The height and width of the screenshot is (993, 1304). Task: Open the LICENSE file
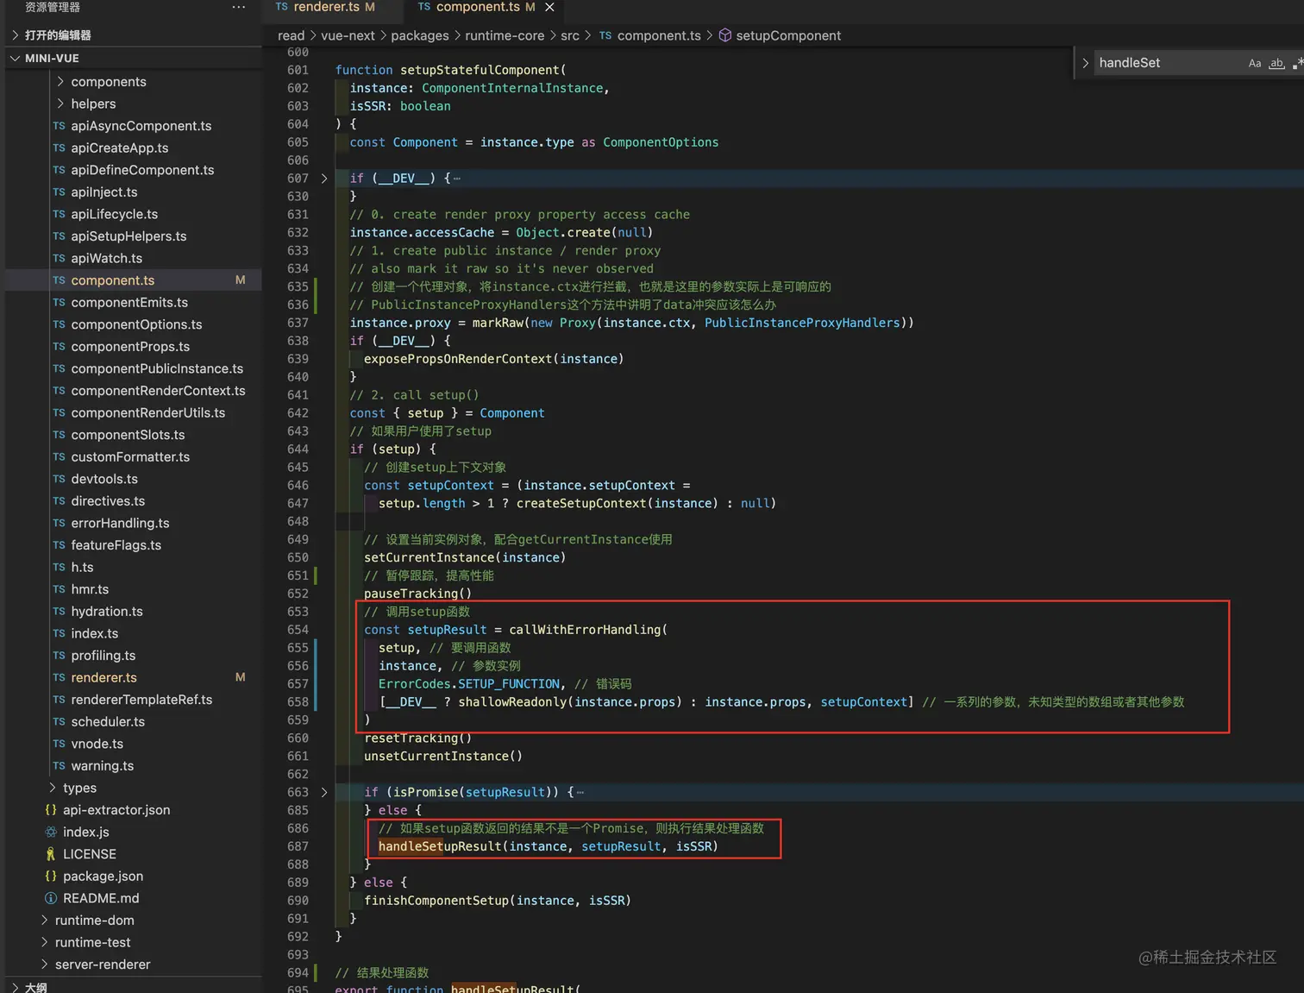(x=89, y=854)
